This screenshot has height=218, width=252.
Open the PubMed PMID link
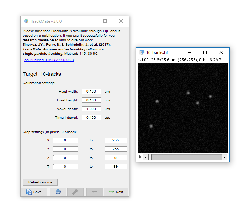point(49,60)
